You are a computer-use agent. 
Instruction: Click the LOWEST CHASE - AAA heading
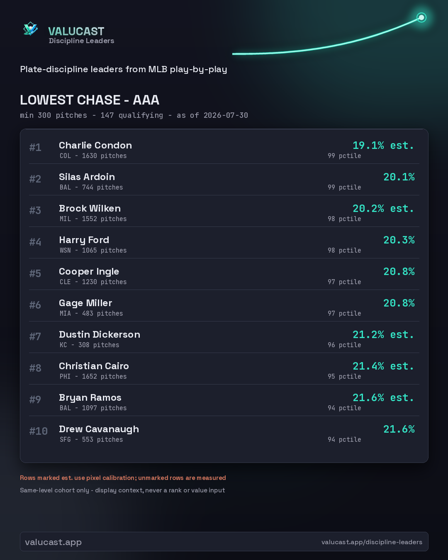tap(90, 100)
